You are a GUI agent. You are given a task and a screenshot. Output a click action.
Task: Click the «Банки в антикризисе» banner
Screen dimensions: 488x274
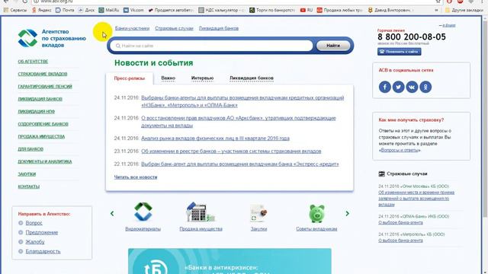click(x=230, y=261)
